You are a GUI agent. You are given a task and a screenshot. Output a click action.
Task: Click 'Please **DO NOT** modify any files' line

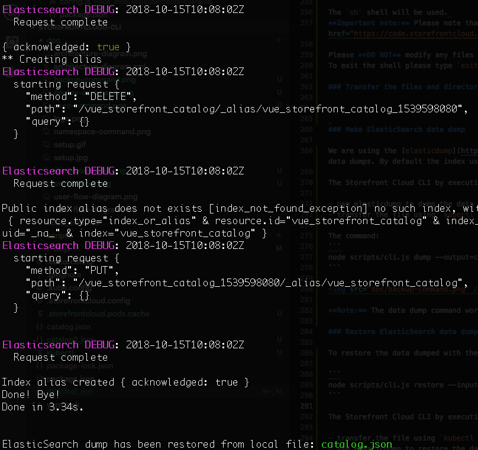click(401, 55)
